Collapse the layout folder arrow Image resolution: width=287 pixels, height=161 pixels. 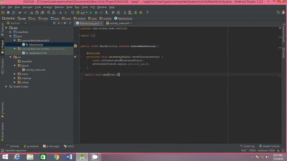pyautogui.click(x=15, y=66)
